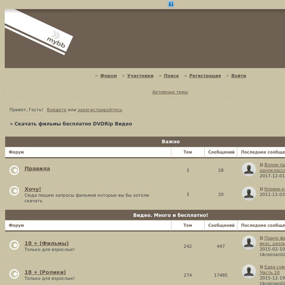
Task: Click the Скачать фильмы бесплатно DVDRip Видео title
Action: [73, 124]
